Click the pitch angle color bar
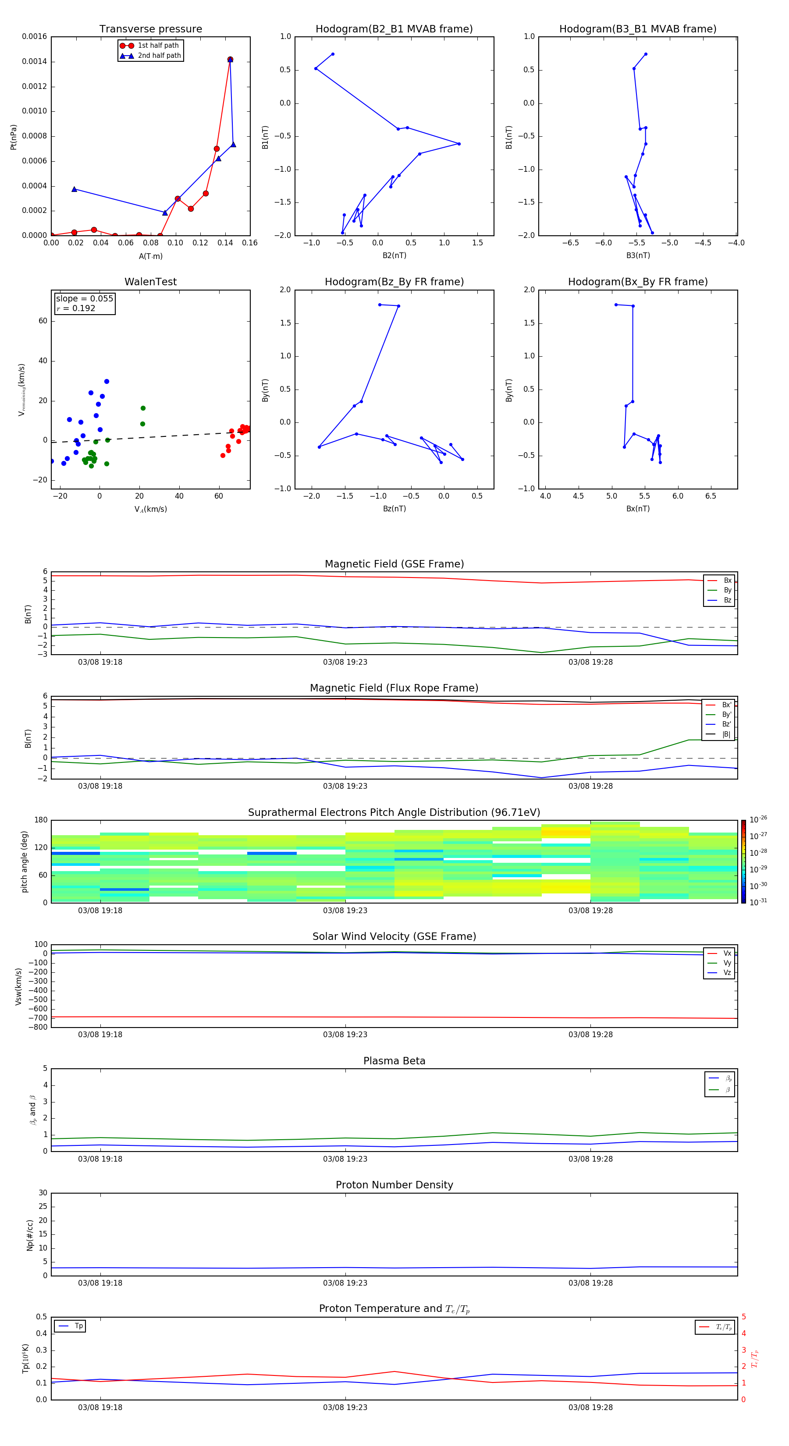The image size is (789, 1446). pyautogui.click(x=743, y=861)
